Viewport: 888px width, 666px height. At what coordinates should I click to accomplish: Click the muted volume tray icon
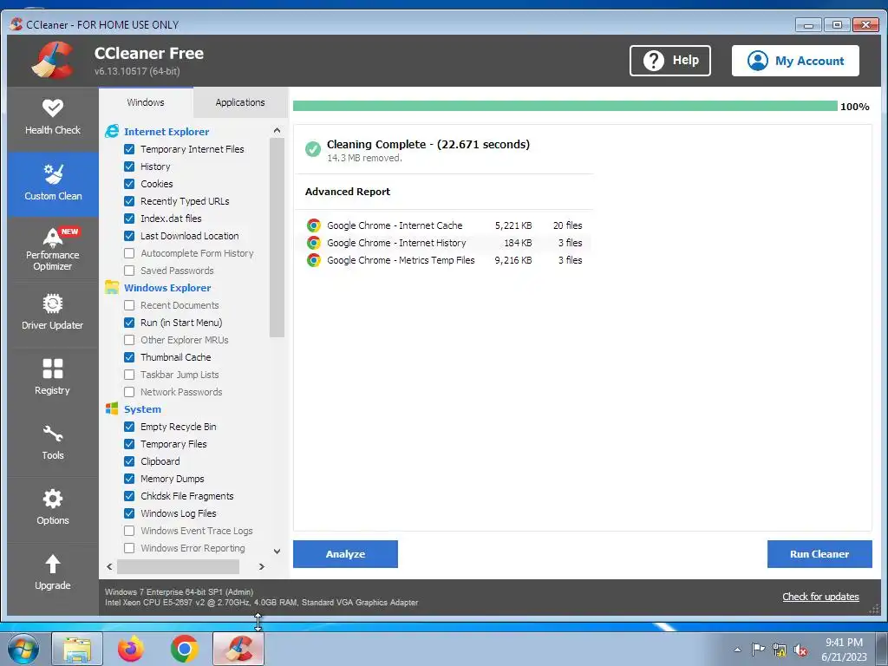[800, 650]
